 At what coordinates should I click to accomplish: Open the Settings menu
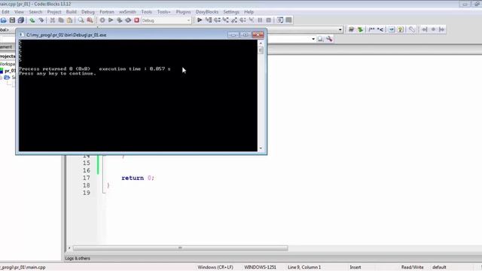231,12
